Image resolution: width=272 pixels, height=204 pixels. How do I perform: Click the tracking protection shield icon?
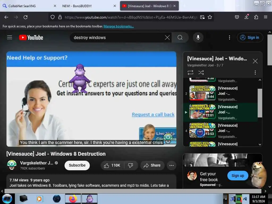53,17
